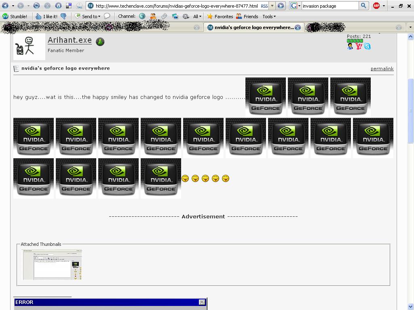Select the globe web channel icon
Image resolution: width=414 pixels, height=310 pixels.
point(142,16)
